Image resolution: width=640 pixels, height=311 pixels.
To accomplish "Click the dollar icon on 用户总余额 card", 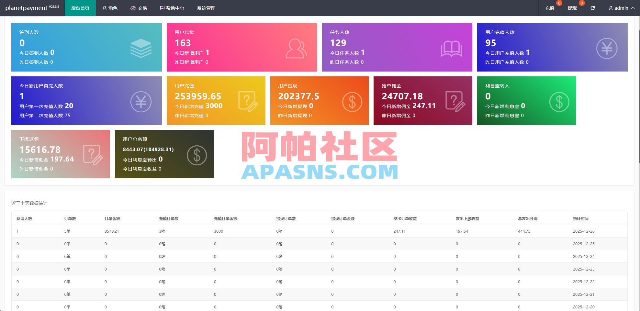I will (197, 155).
